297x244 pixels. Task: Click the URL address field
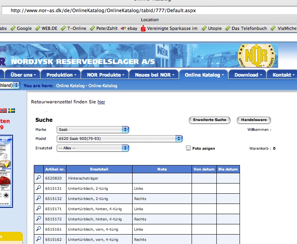point(149,10)
